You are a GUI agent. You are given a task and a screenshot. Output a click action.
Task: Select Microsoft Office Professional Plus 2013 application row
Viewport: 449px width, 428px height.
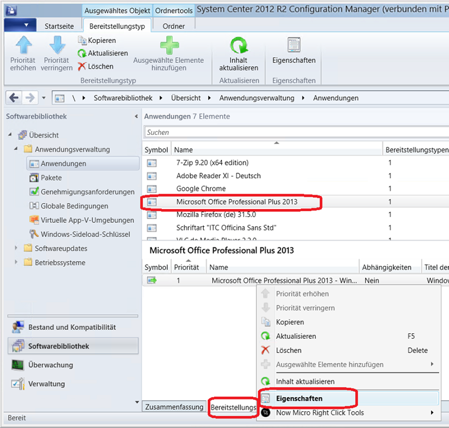coord(296,202)
